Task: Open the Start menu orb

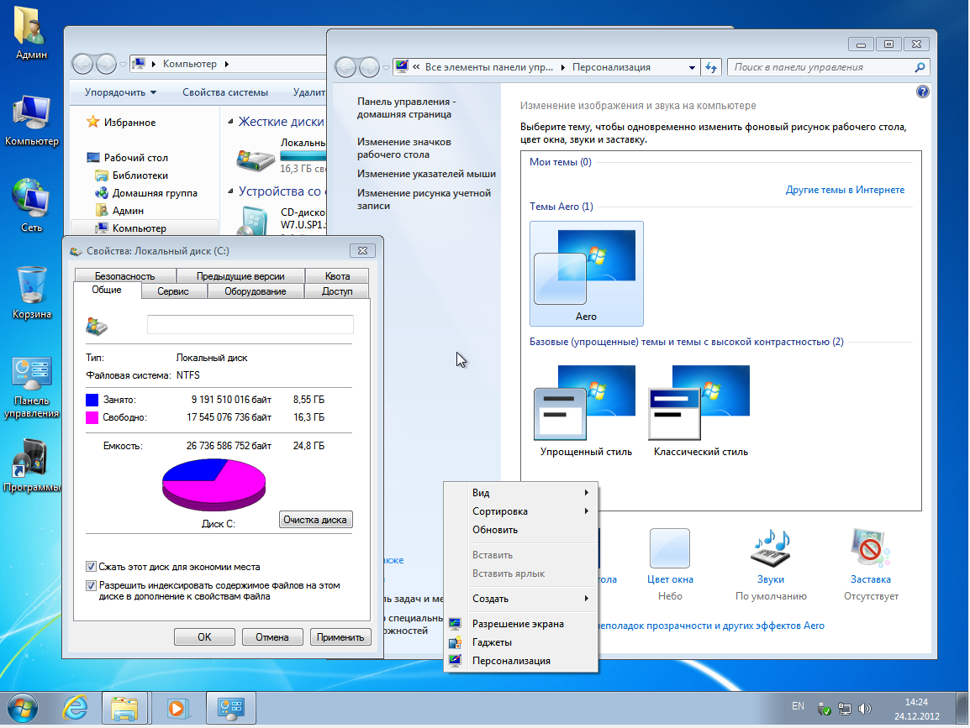Action: 23,707
